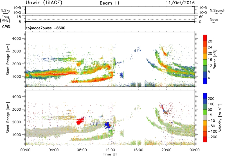The height and width of the screenshot is (156, 225).
Task: Click the frequency axis value '18'
Action: click(x=19, y=17)
